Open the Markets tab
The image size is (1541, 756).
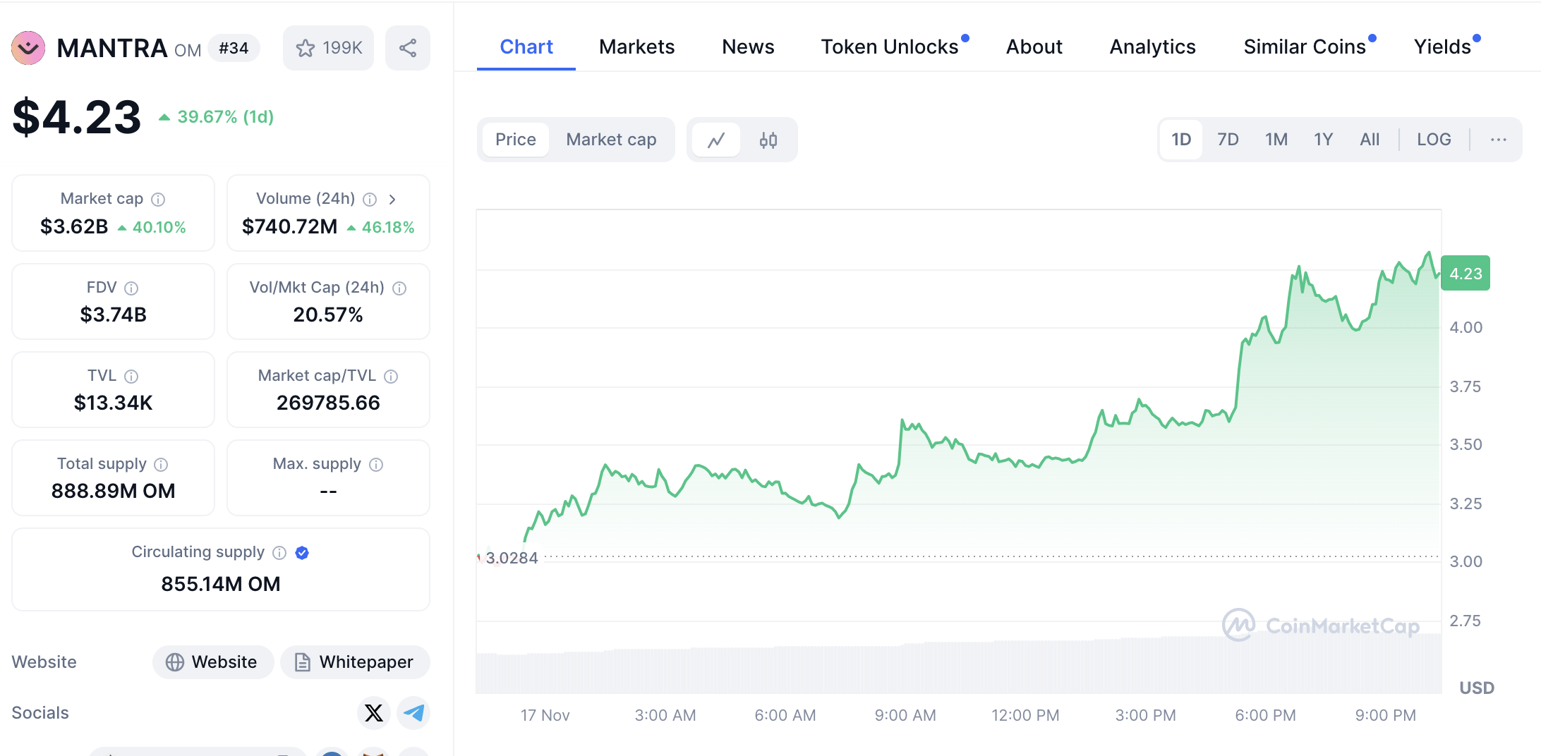click(x=636, y=47)
